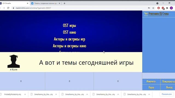Open the Extensions puzzle icon

coord(167,8)
